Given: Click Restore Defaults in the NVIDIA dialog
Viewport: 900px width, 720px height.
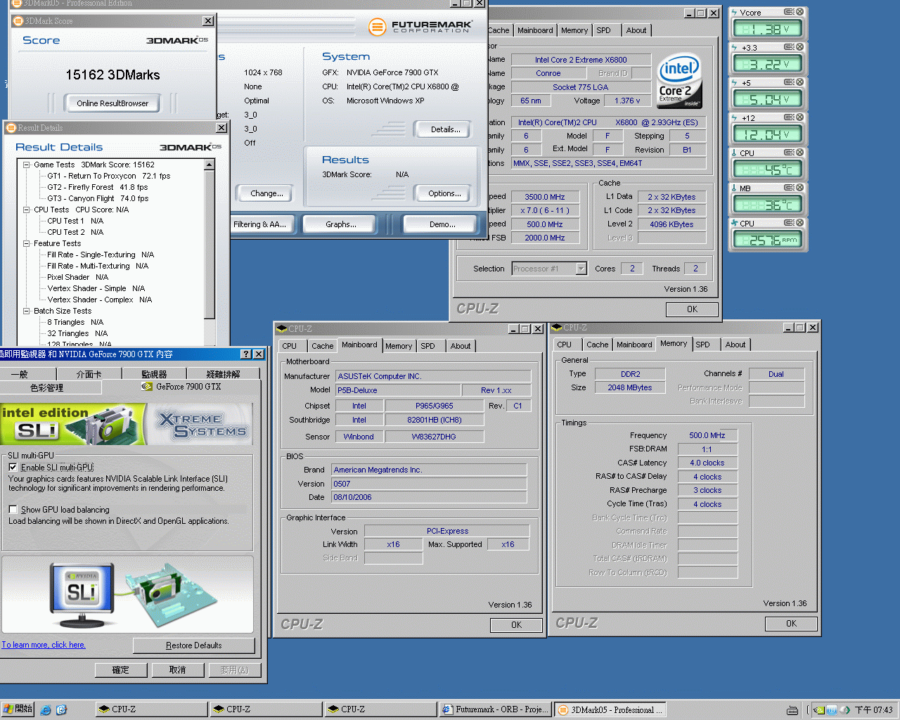Looking at the screenshot, I should pyautogui.click(x=194, y=645).
